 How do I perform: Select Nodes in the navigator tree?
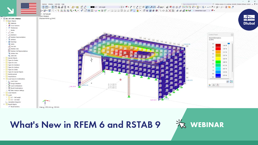click(x=13, y=30)
